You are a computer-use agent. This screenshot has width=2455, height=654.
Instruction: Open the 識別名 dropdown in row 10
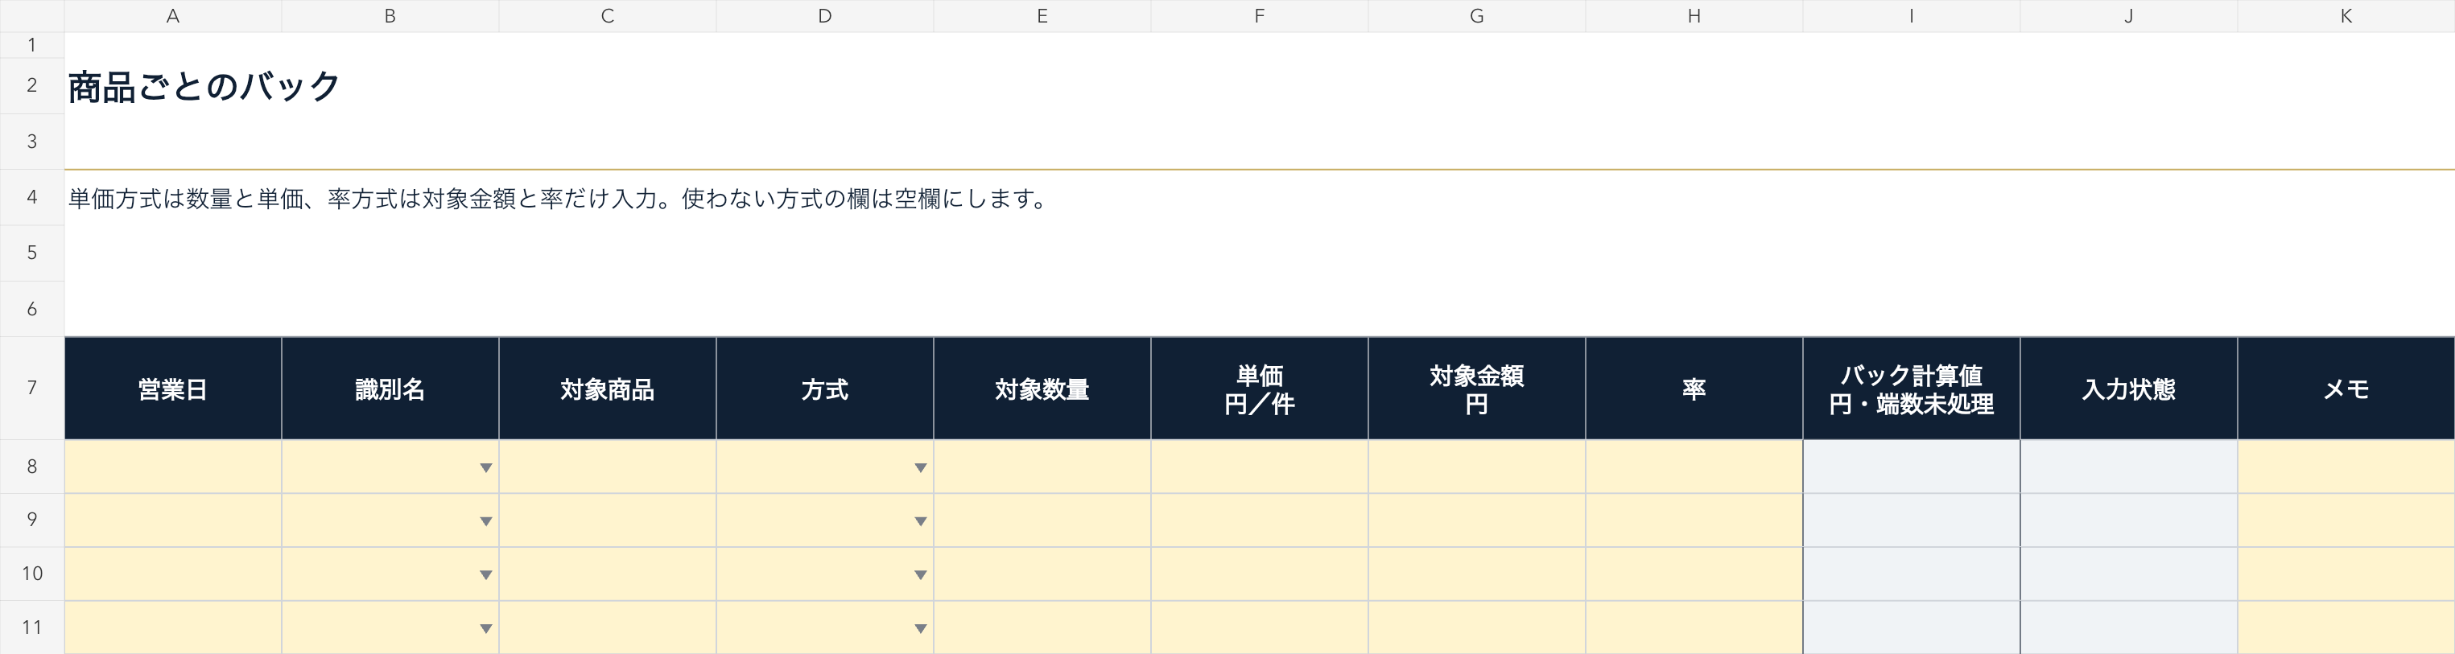pos(485,574)
